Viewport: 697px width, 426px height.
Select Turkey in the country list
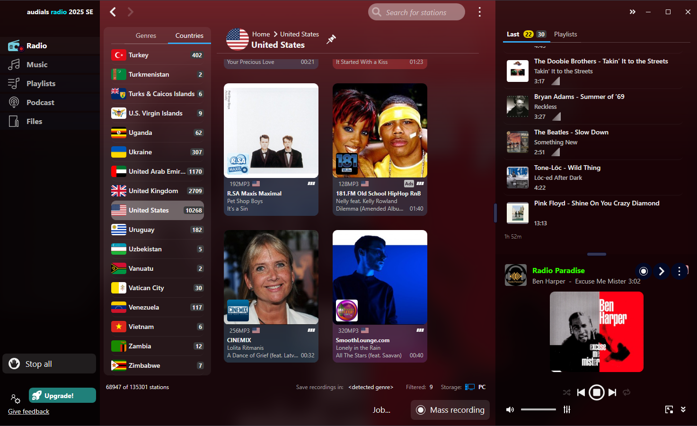coord(158,55)
